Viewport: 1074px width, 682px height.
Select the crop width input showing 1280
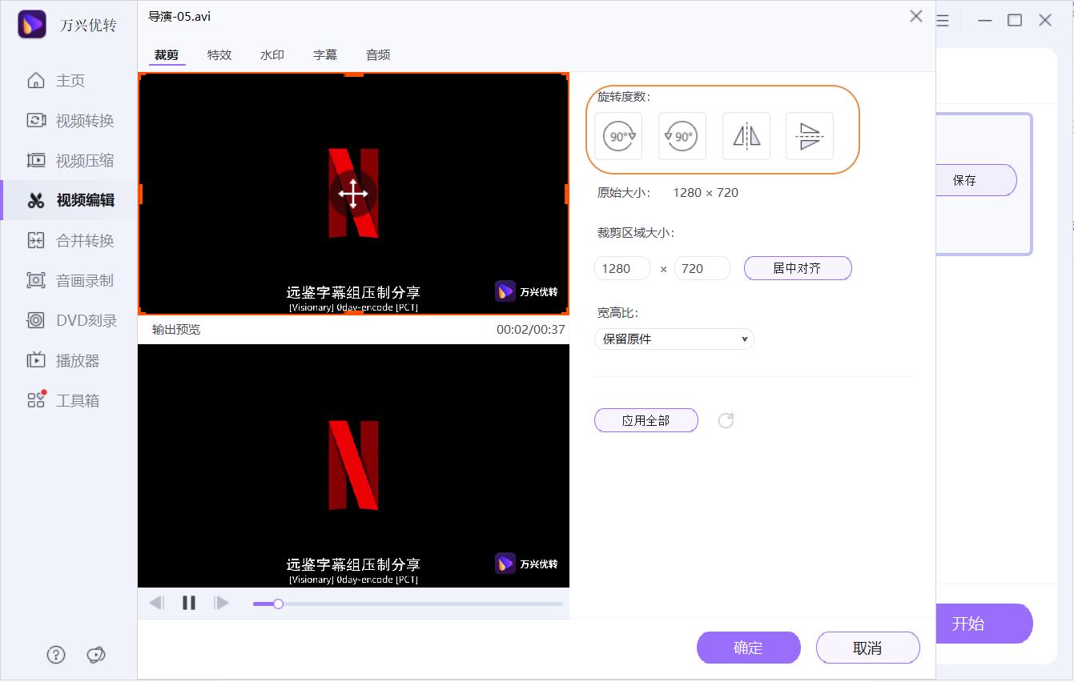coord(621,267)
